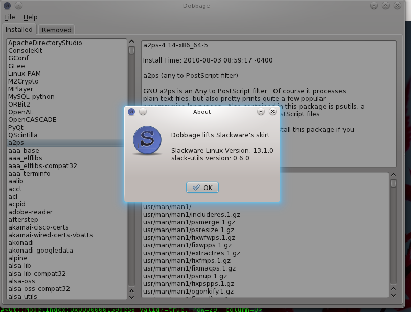411x312 pixels.
Task: Select the M2Crypto package
Action: tap(66, 81)
